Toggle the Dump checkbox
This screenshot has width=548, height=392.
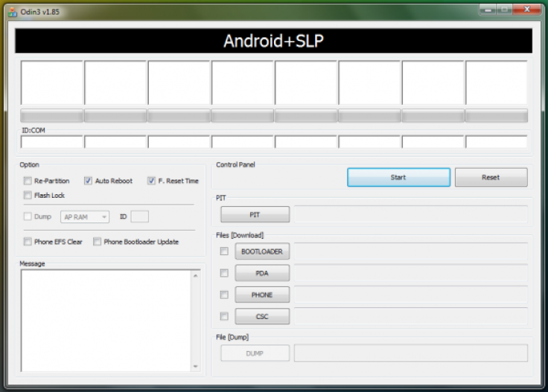pos(28,216)
